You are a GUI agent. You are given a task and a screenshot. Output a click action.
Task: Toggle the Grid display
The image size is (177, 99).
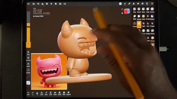pyautogui.click(x=51, y=93)
